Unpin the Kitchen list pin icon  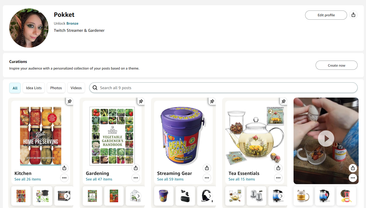coord(69,102)
